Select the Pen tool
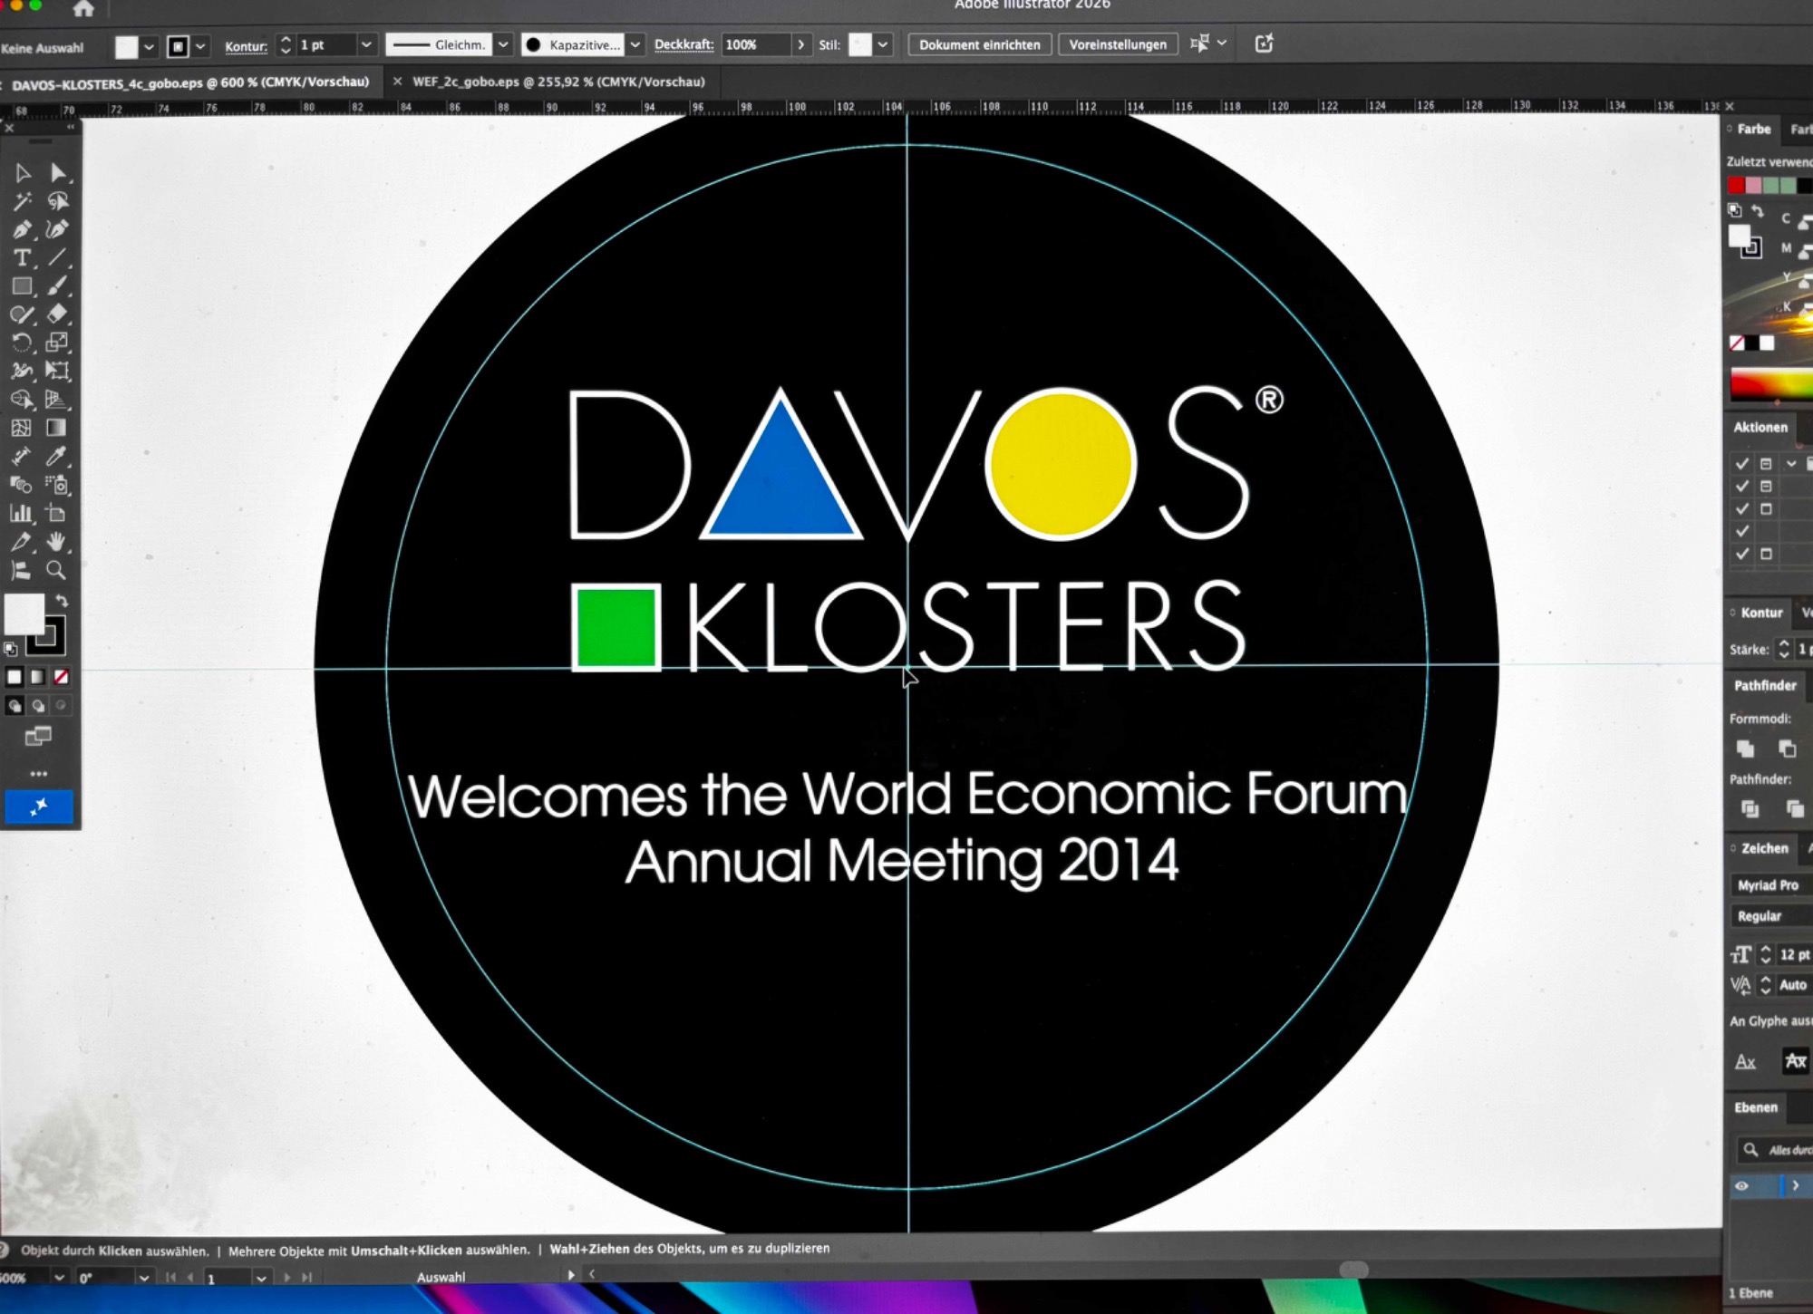 (x=22, y=230)
